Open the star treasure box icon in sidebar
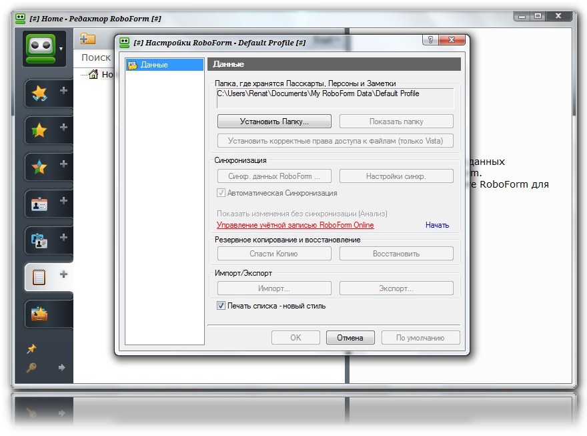587x436 pixels. tap(39, 314)
